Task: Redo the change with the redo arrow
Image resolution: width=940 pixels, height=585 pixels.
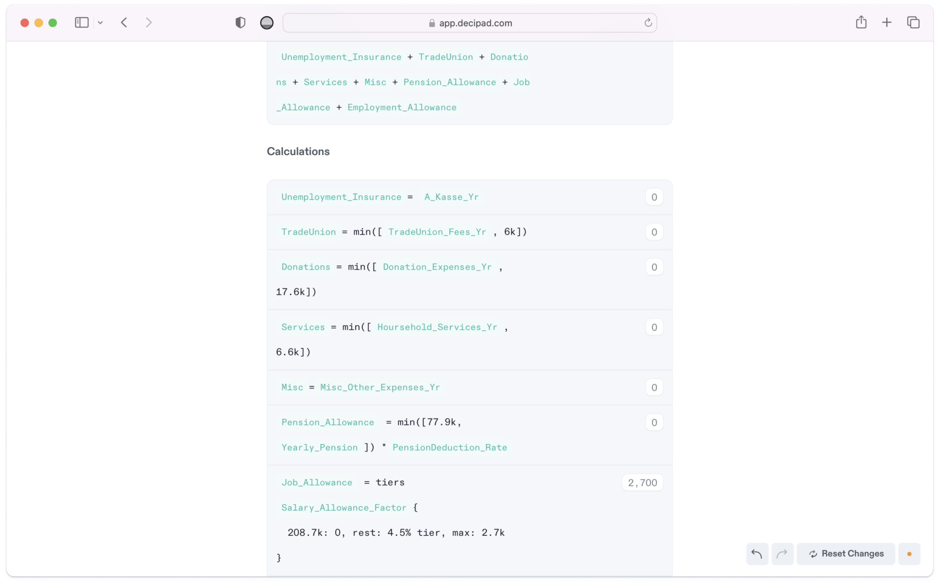Action: point(782,554)
